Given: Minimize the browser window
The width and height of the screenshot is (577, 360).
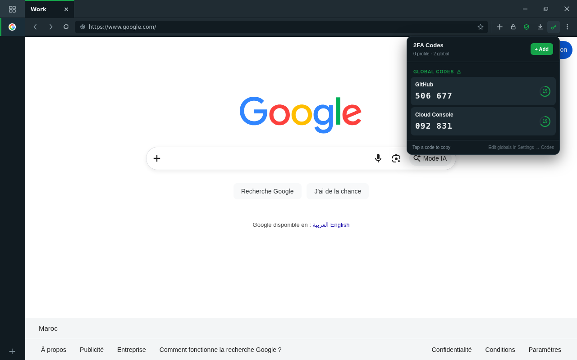Looking at the screenshot, I should point(525,9).
